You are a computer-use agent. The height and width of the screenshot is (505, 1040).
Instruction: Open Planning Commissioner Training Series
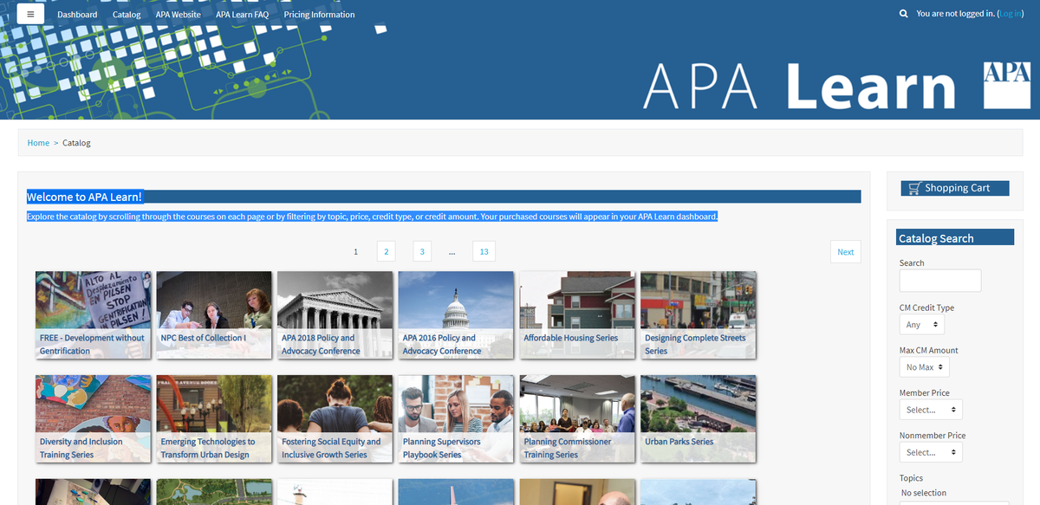pyautogui.click(x=577, y=418)
